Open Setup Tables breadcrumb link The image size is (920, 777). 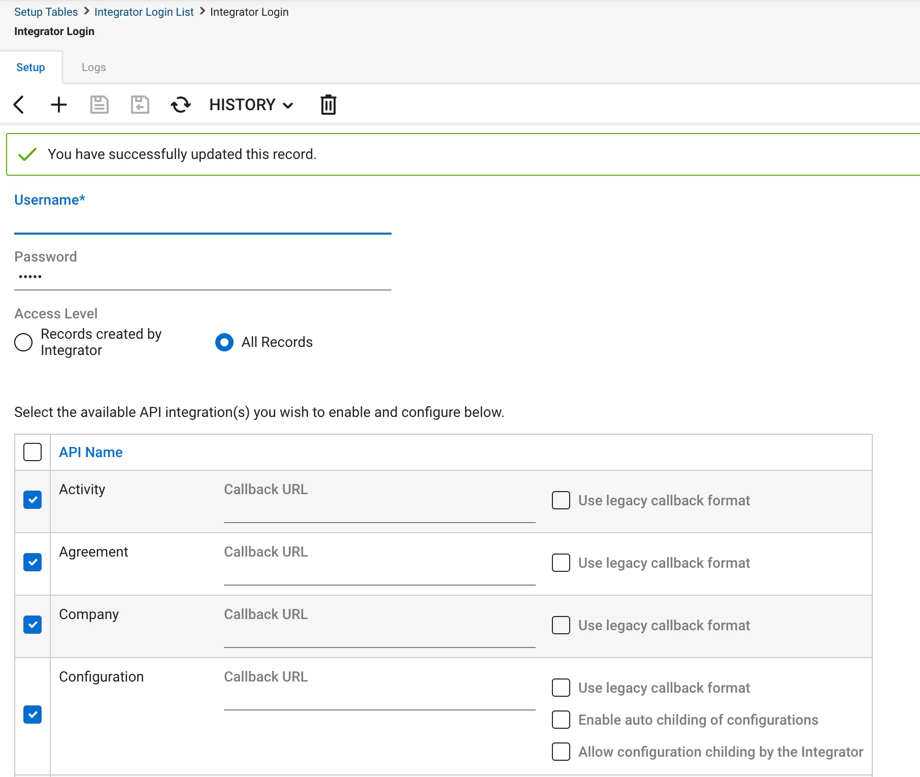[x=46, y=12]
